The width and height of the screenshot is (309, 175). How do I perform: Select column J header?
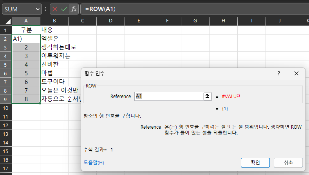280,21
